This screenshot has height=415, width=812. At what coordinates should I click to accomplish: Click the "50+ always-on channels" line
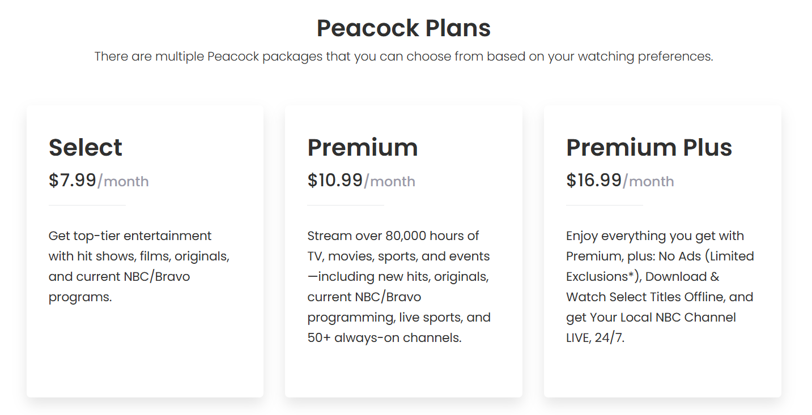tap(384, 338)
